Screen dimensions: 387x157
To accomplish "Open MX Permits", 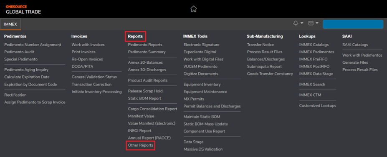I will click(x=194, y=99).
